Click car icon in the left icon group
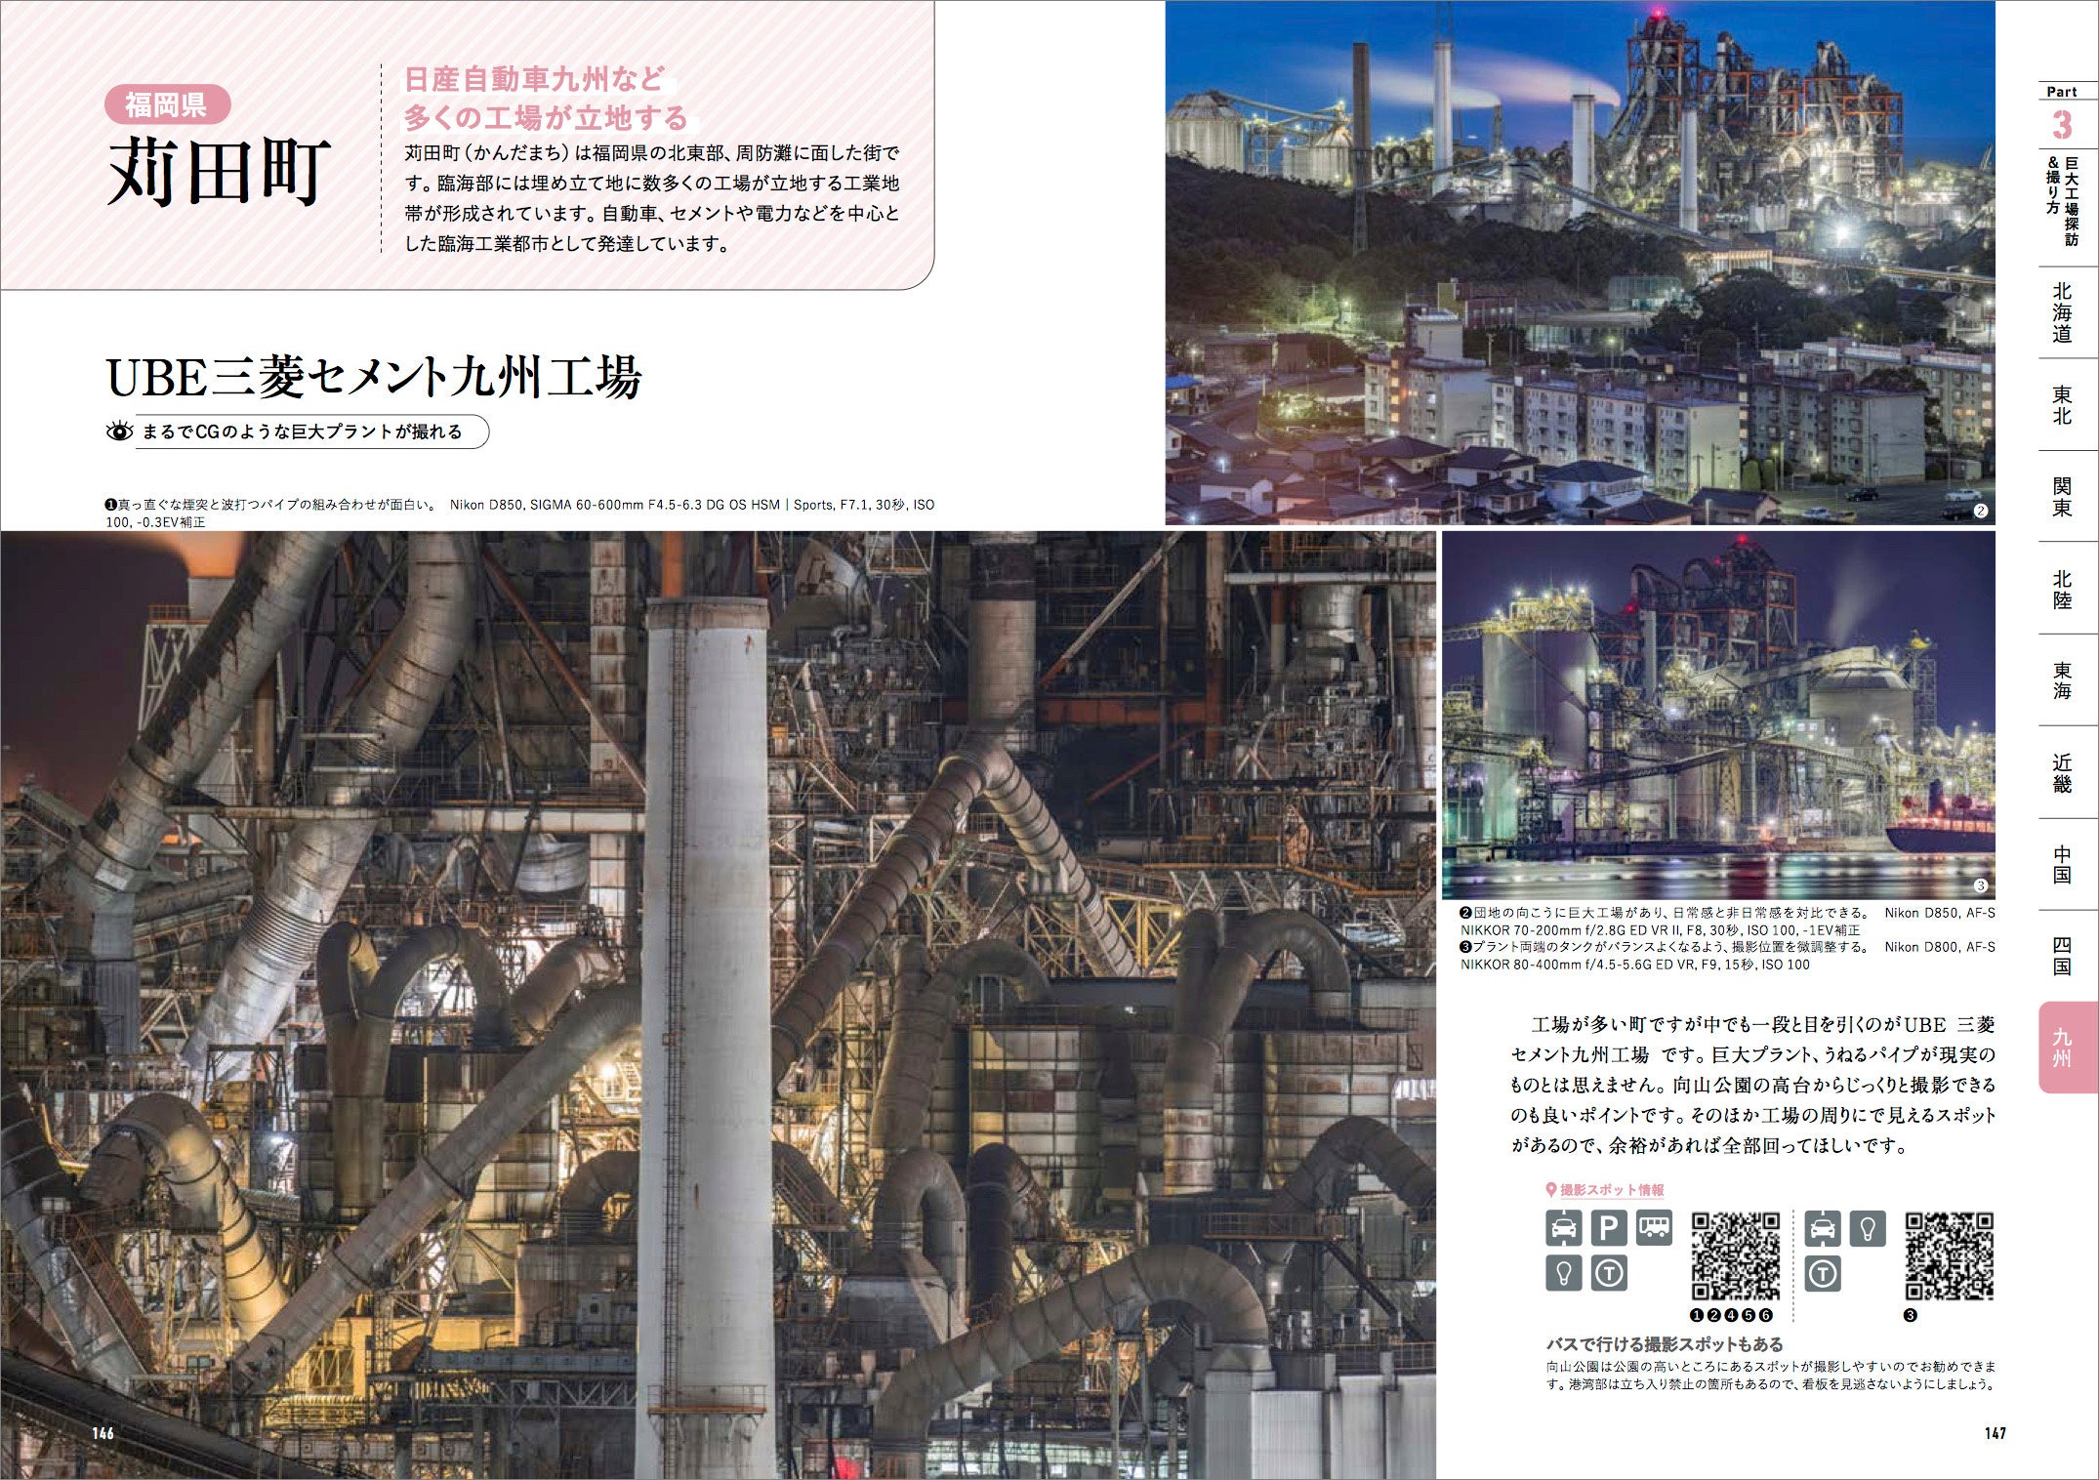Viewport: 2099px width, 1480px height. (1563, 1227)
